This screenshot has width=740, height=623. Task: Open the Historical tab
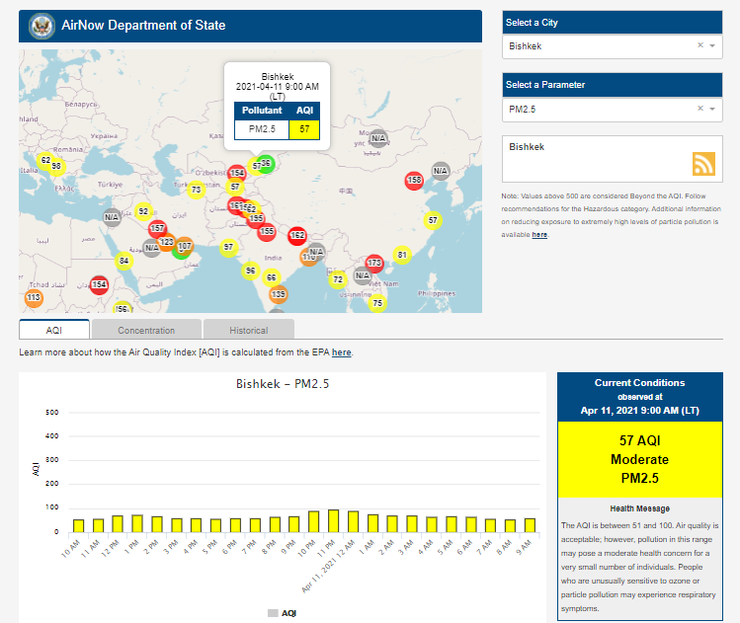click(248, 331)
